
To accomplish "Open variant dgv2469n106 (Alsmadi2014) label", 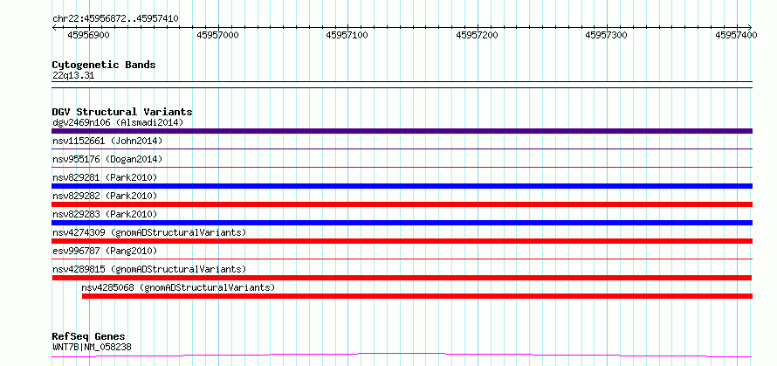I will tap(118, 122).
